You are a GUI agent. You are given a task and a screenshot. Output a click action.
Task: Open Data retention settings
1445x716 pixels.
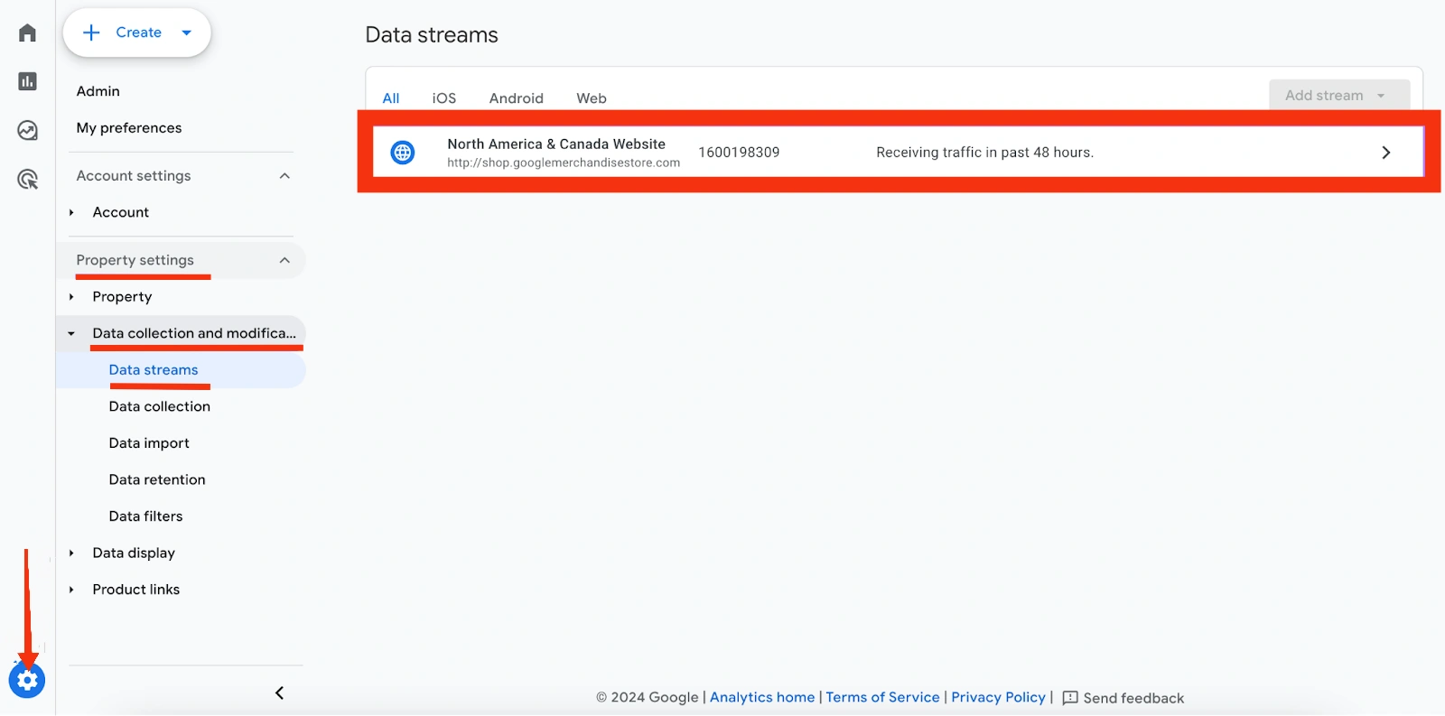pos(157,479)
